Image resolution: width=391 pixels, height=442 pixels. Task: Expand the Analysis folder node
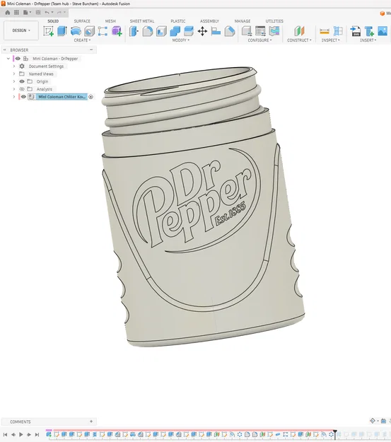(x=14, y=89)
